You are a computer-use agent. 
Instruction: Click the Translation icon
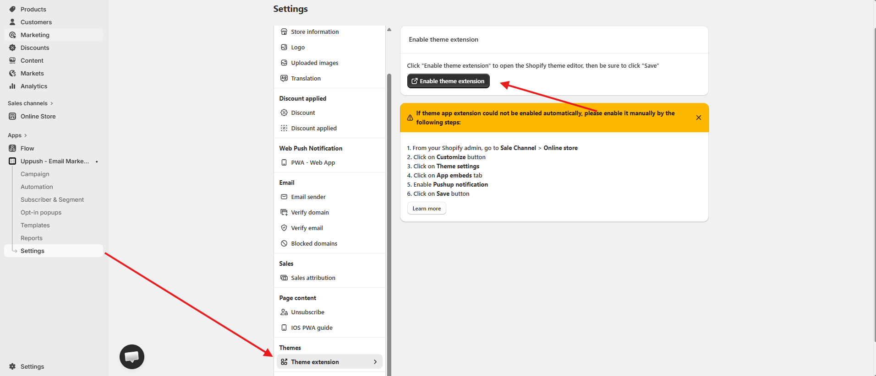click(284, 78)
